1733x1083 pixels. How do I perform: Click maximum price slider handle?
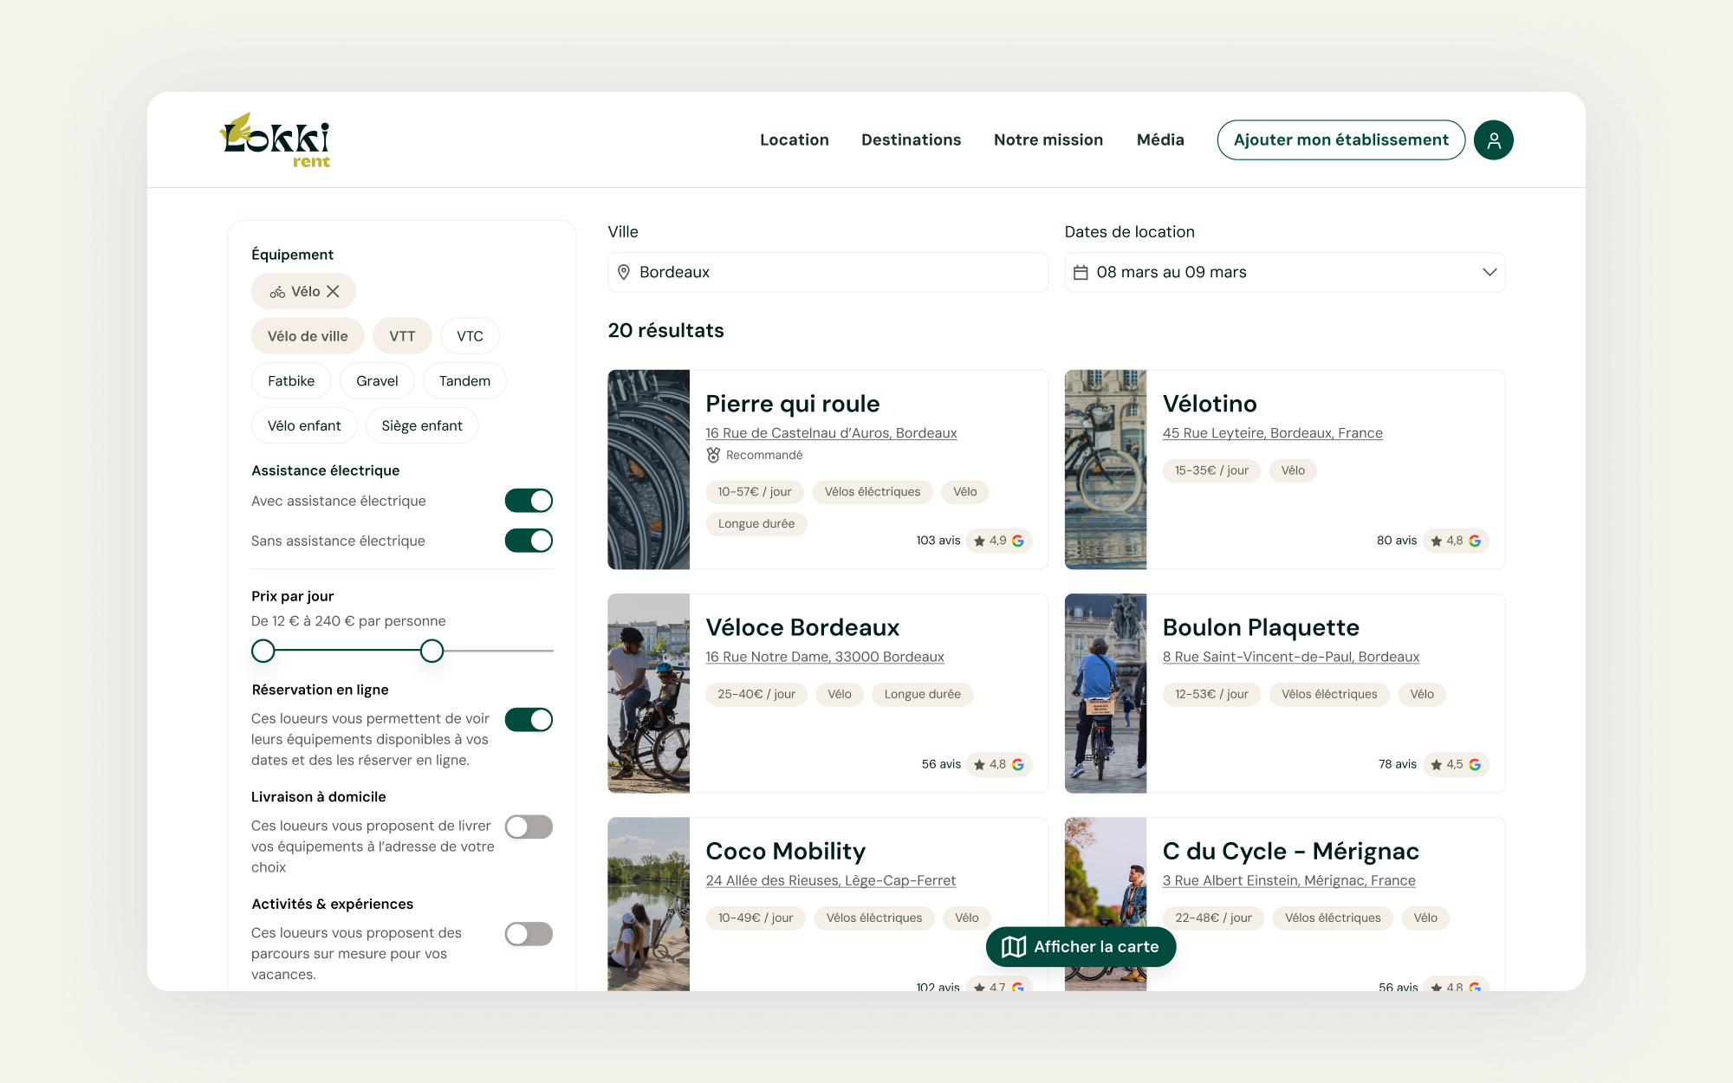[x=432, y=651]
